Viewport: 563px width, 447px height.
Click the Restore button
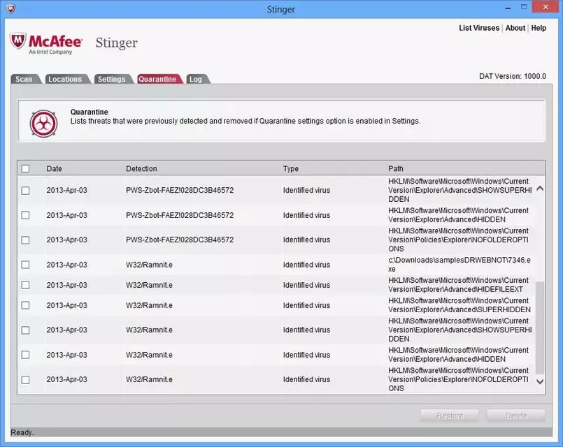tap(450, 416)
